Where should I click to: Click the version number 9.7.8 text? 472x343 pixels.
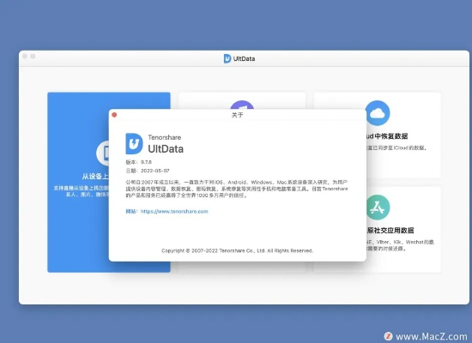point(146,162)
